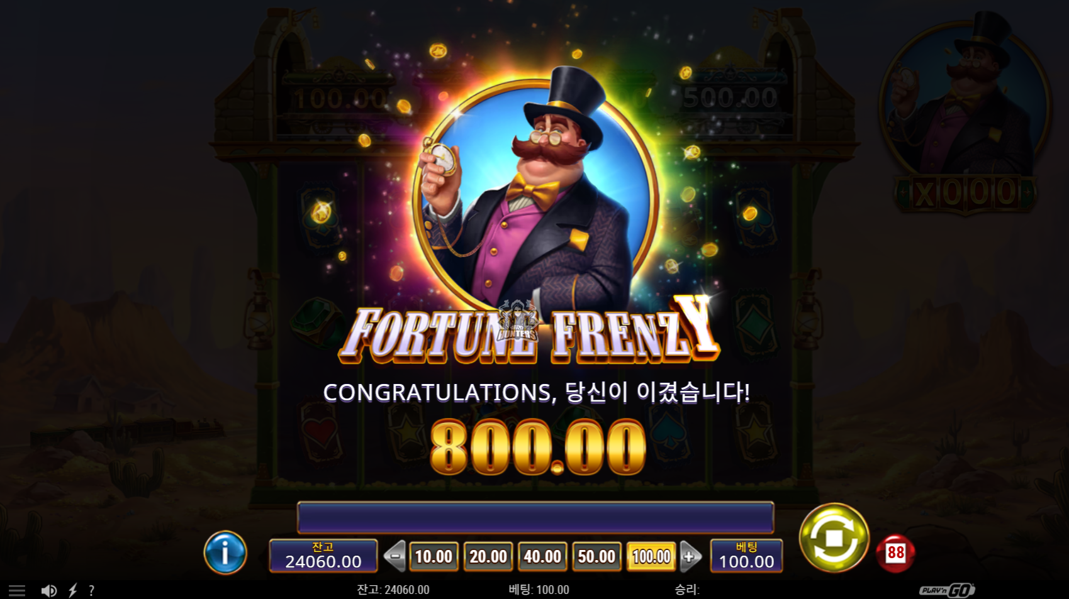
Task: Select the 20.00 bet amount
Action: [x=488, y=556]
